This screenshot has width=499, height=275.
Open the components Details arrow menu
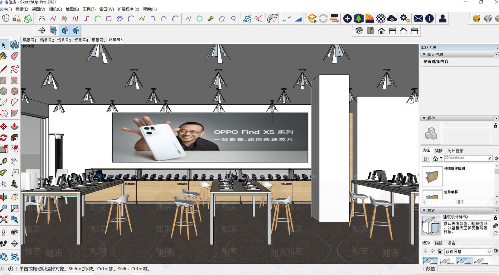tap(497, 159)
